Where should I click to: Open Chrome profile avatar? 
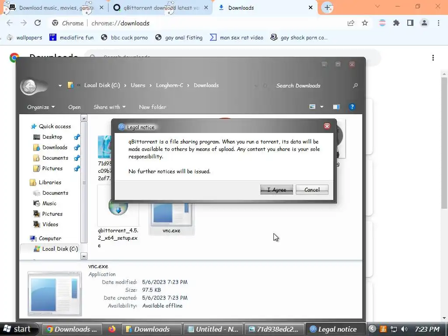tap(424, 23)
